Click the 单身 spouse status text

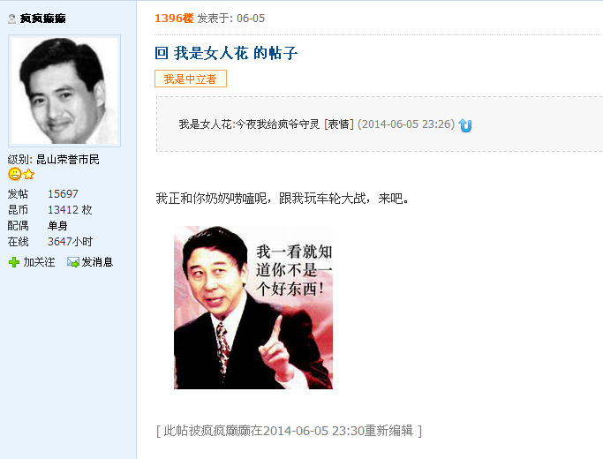57,226
